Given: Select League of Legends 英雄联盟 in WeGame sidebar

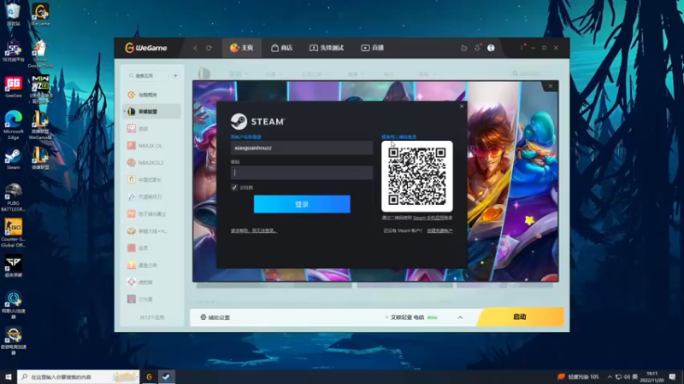Looking at the screenshot, I should click(152, 112).
